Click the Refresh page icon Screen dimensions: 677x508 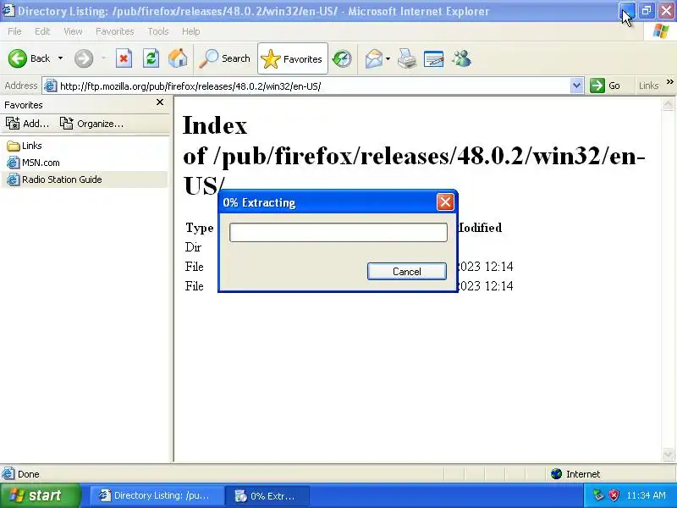click(x=151, y=58)
